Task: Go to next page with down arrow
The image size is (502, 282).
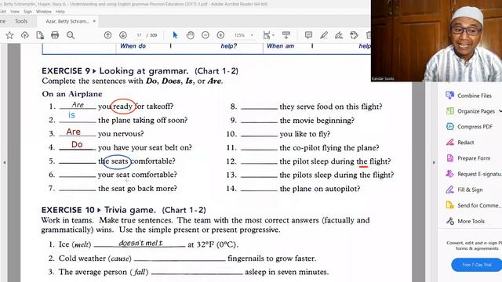Action: click(123, 35)
